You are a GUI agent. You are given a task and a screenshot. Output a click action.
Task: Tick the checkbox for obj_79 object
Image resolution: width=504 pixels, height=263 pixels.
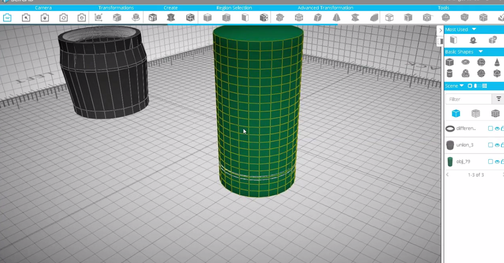click(x=490, y=161)
